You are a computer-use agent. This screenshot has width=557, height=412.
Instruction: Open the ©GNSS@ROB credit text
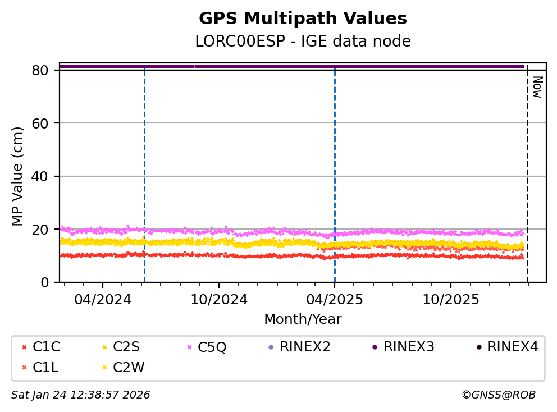point(498,395)
